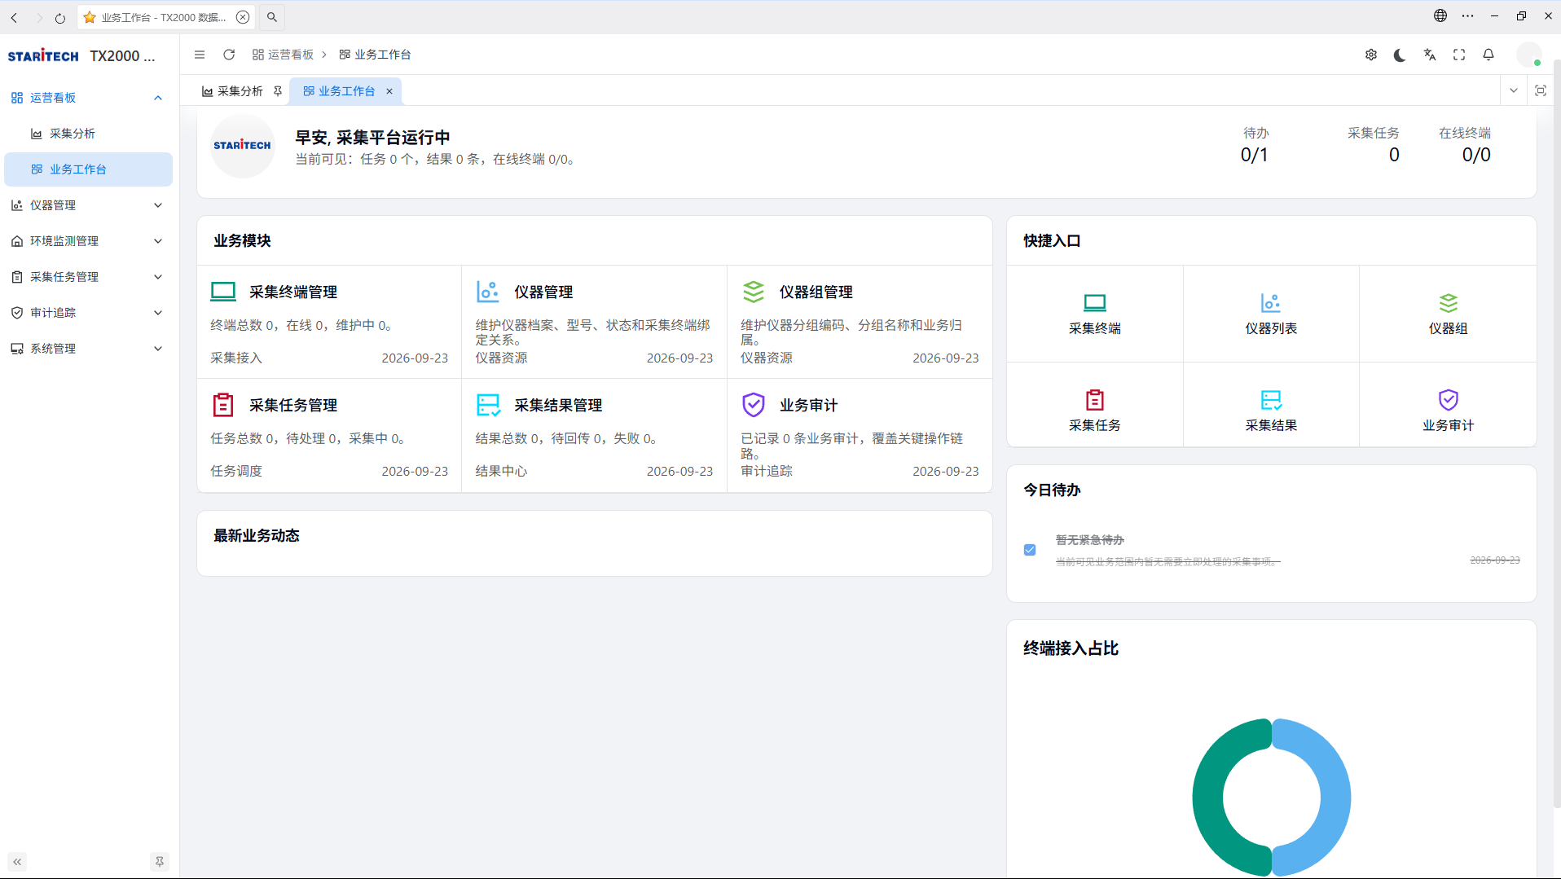Collapse the 运营看板 sidebar group
The height and width of the screenshot is (879, 1561).
pos(88,98)
